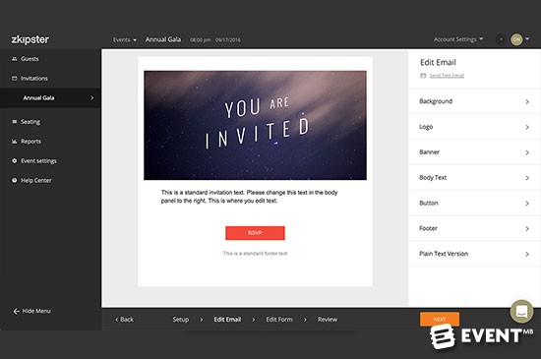Screen dimensions: 541x359
Task: Expand Footer settings
Action: [x=474, y=228]
